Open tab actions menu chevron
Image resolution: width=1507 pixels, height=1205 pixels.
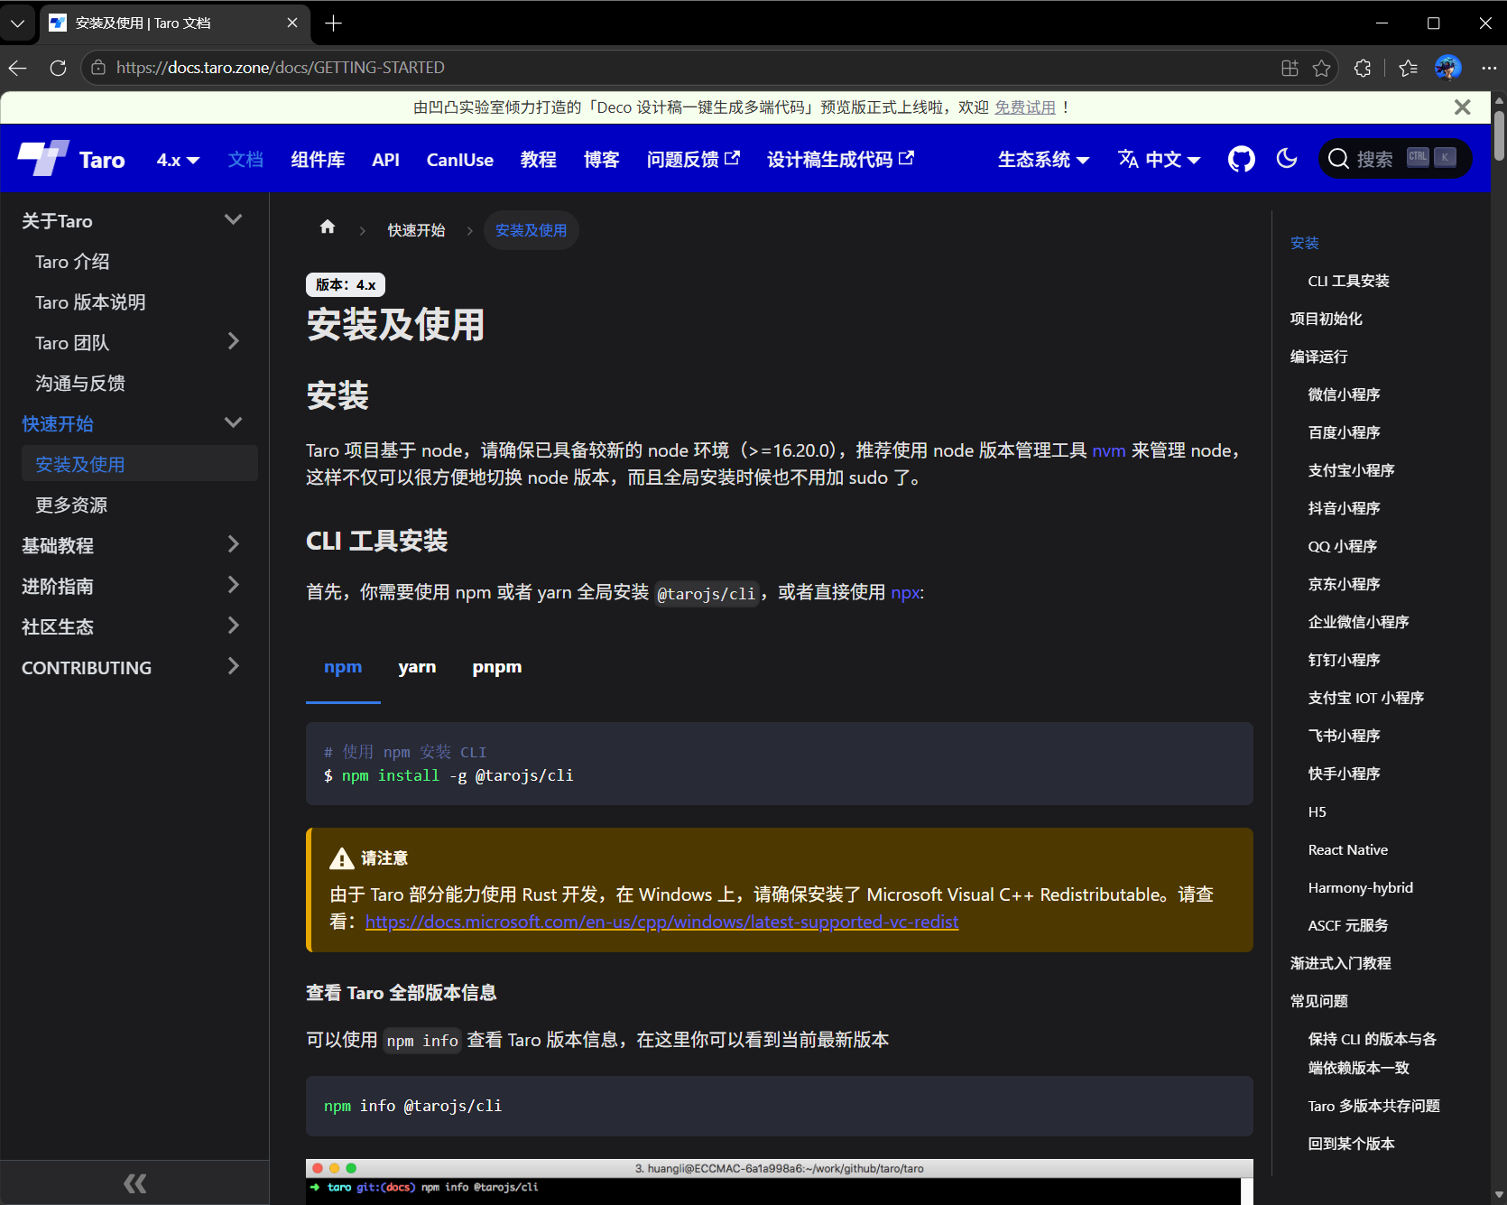[17, 23]
